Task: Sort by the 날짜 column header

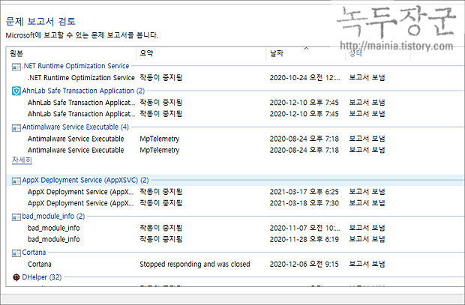Action: point(306,54)
